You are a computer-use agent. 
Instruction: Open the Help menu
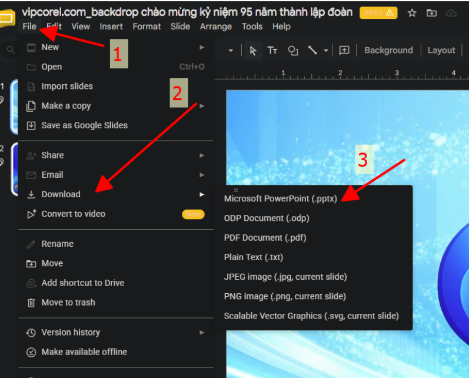[x=281, y=26]
